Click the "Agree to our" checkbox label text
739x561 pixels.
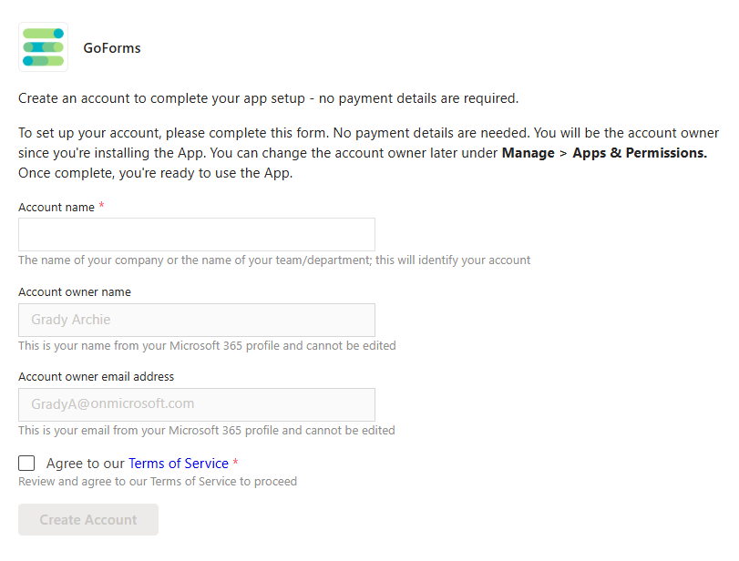pyautogui.click(x=86, y=464)
